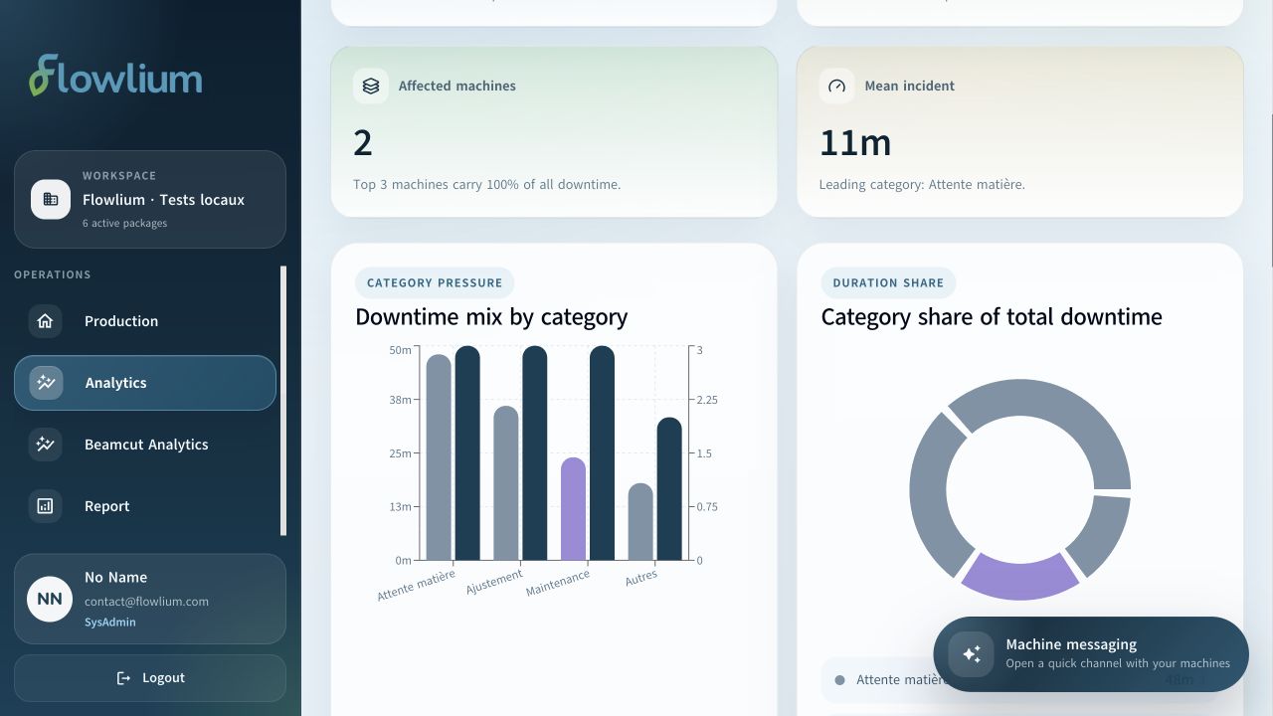Click the Ajustement axis label
This screenshot has width=1273, height=716.
(494, 582)
